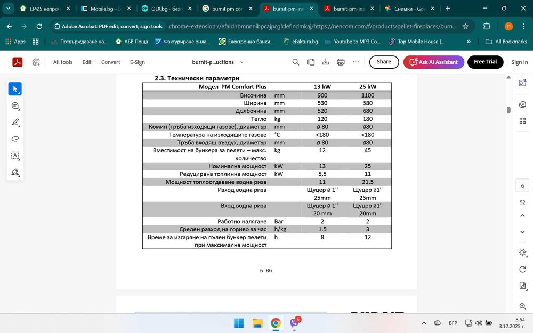
Task: Reload the current page
Action: coord(39,26)
